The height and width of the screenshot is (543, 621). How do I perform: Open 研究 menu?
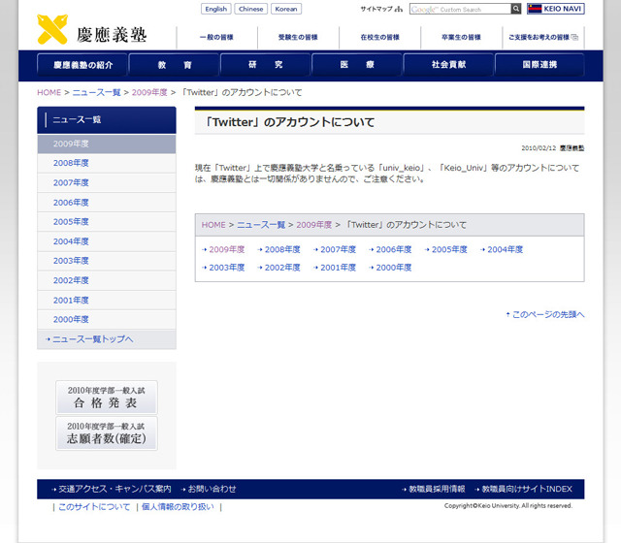point(265,65)
